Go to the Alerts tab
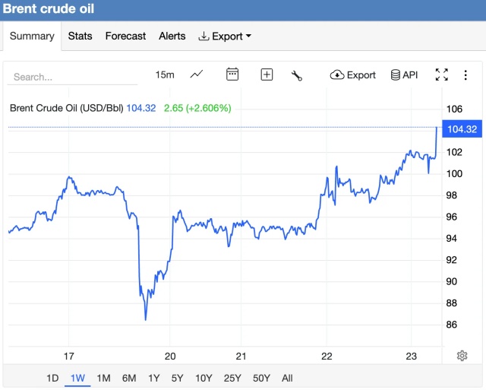 pyautogui.click(x=172, y=36)
